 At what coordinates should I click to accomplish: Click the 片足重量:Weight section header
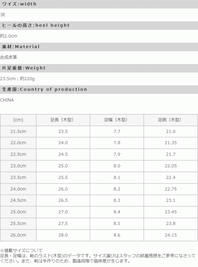coord(24,68)
